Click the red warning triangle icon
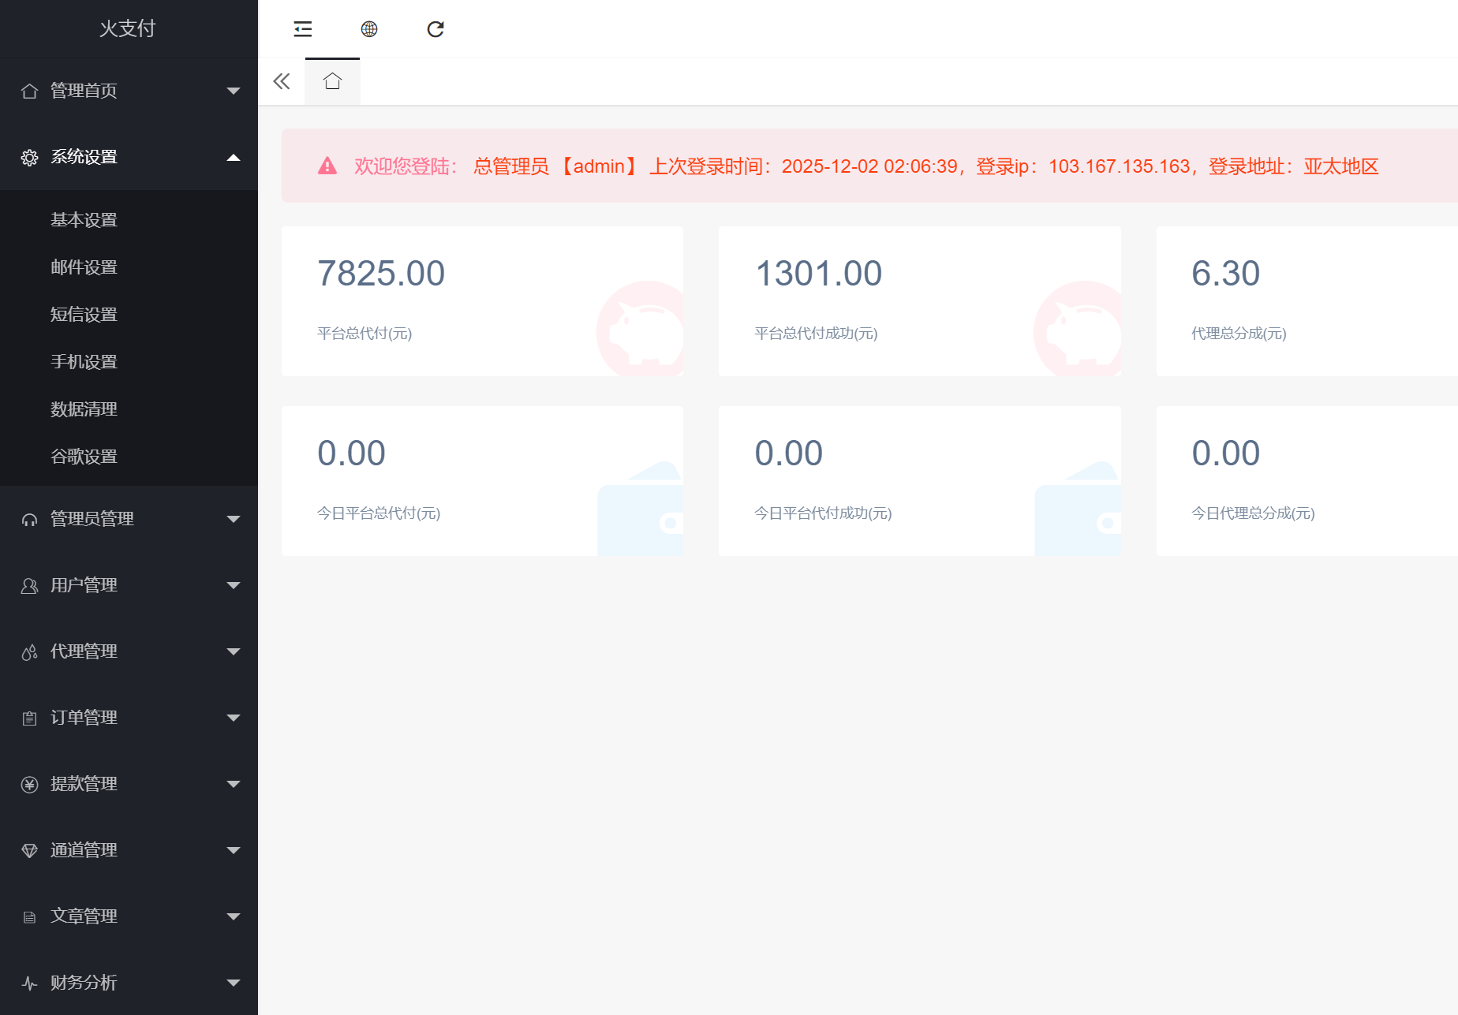 click(327, 166)
